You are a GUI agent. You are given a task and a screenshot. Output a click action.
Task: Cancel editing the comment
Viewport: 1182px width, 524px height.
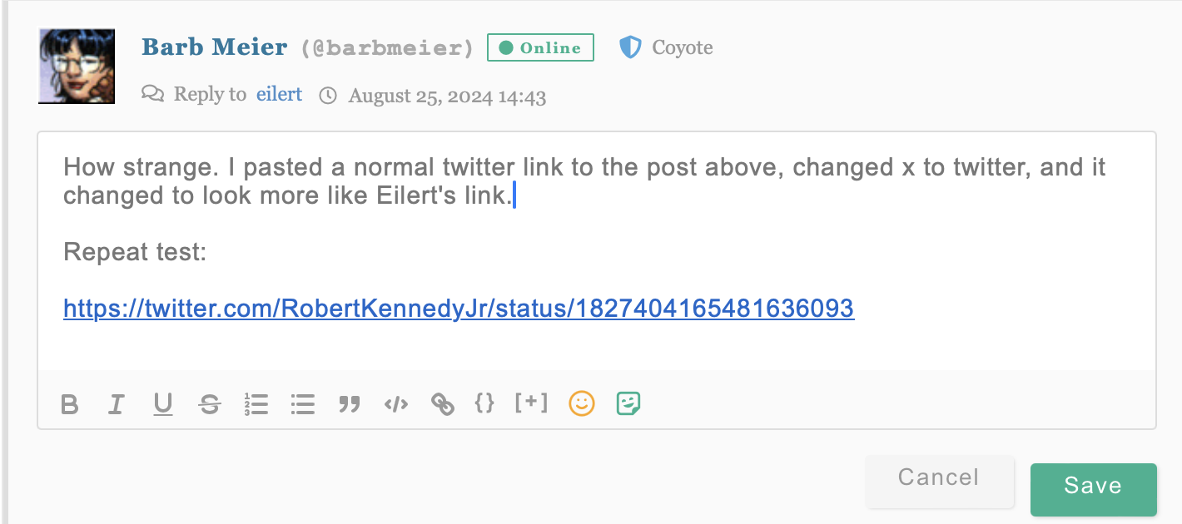pos(939,477)
